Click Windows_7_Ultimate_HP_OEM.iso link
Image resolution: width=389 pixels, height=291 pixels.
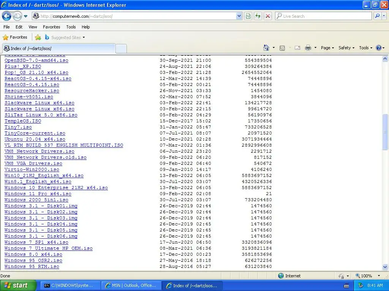[x=48, y=248]
